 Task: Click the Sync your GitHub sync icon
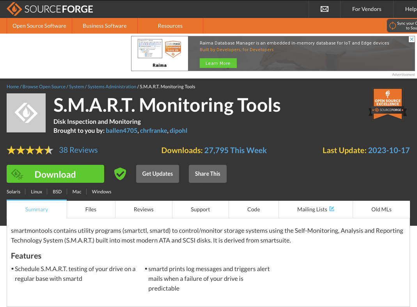click(392, 26)
